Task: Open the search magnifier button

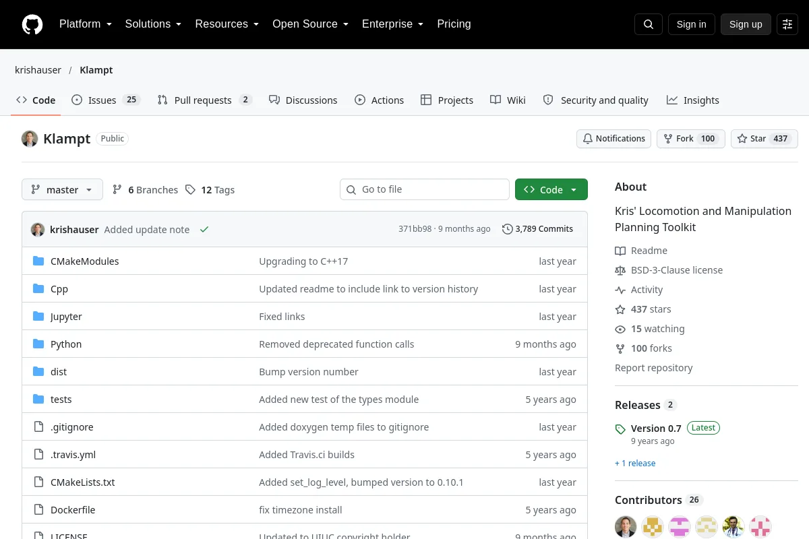Action: pyautogui.click(x=649, y=24)
